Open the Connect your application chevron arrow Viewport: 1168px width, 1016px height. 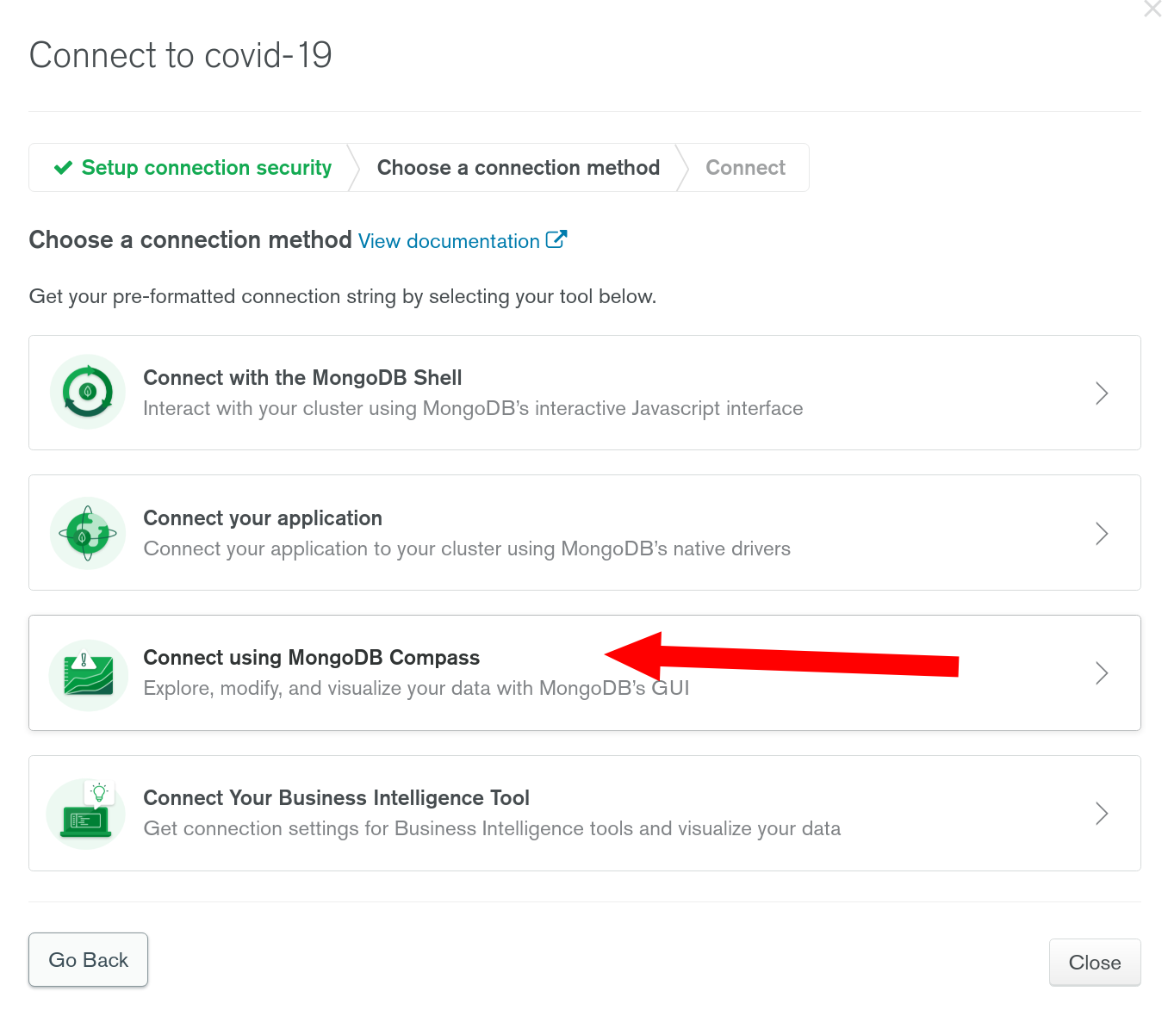click(x=1101, y=534)
